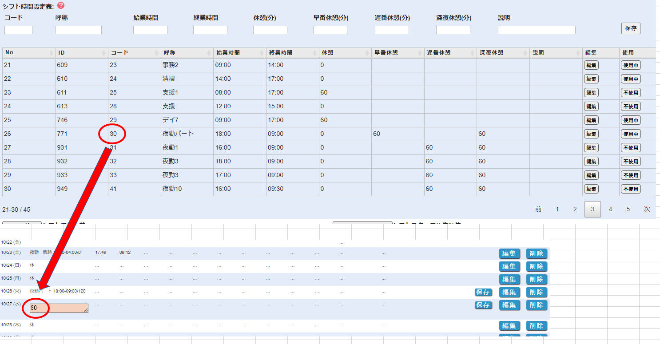660x344 pixels.
Task: Sort table by No column arrows
Action: point(52,53)
